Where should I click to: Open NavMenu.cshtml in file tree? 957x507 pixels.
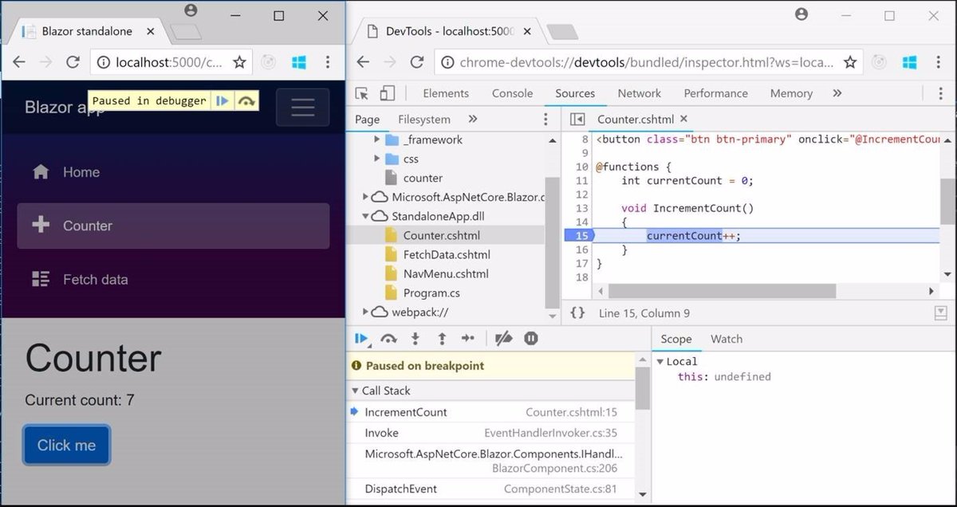446,273
